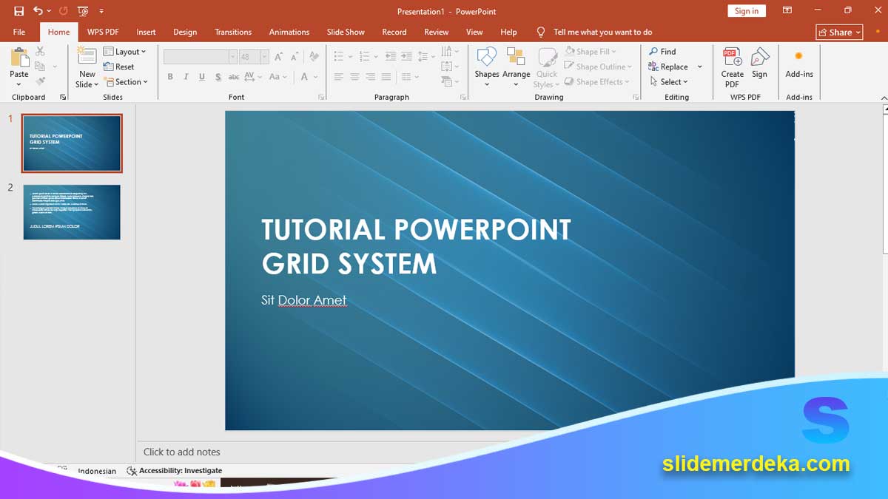Switch to the Design tab

pos(185,32)
